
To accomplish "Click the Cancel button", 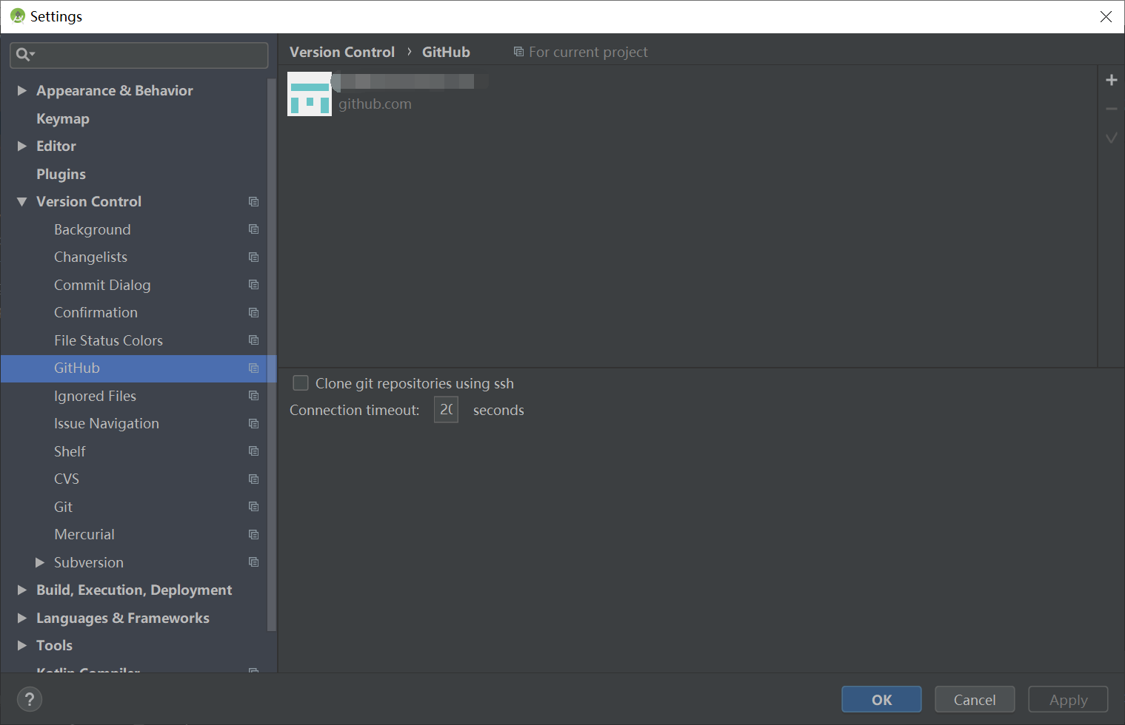I will 975,699.
